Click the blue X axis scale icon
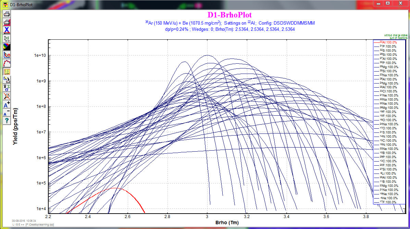410x229 pixels. click(x=7, y=30)
